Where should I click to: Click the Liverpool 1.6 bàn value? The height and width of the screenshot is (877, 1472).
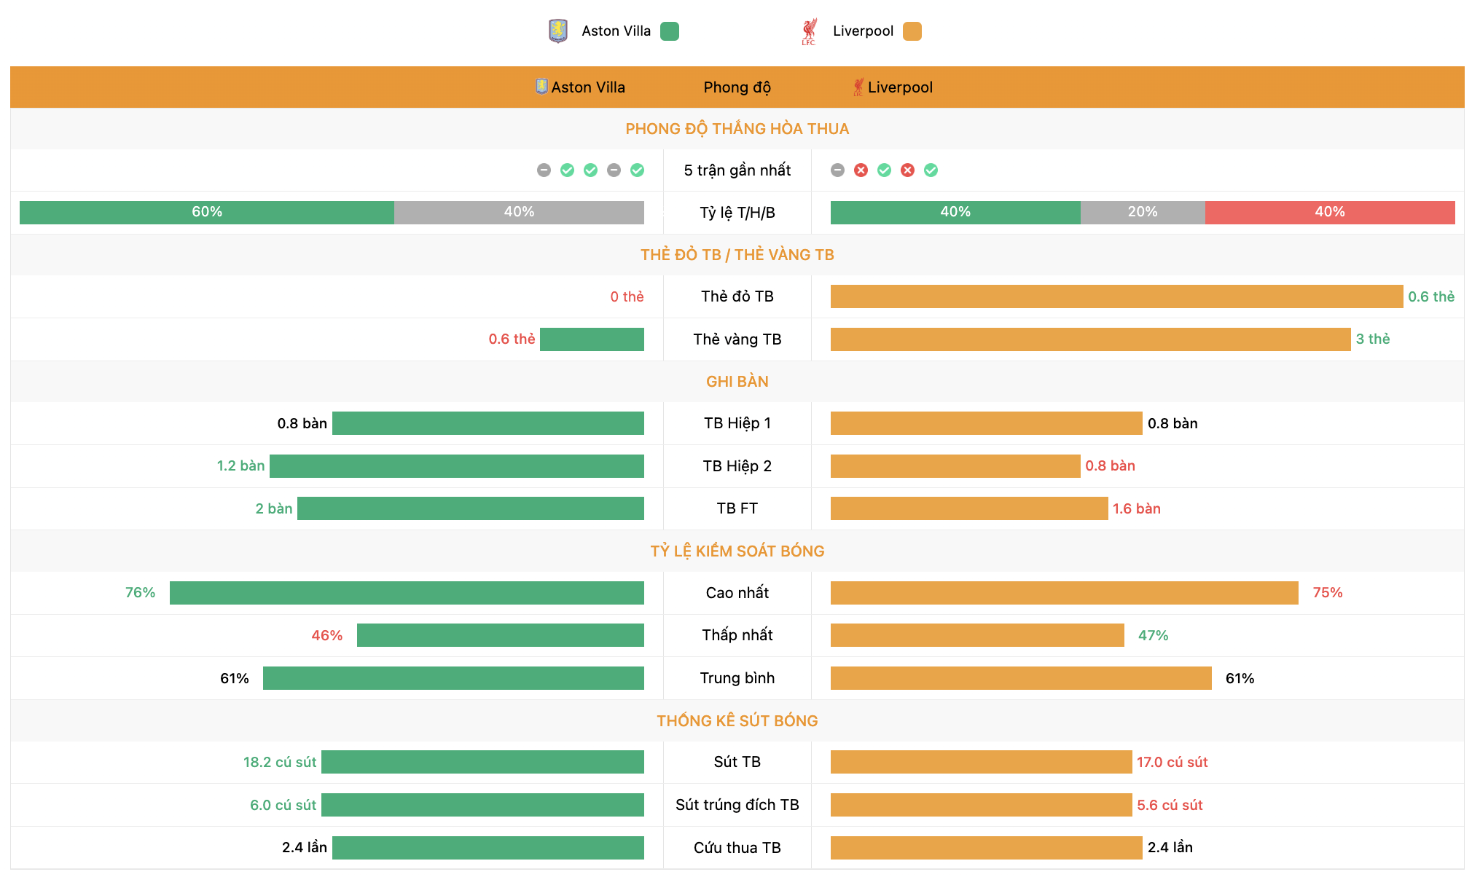coord(1136,508)
